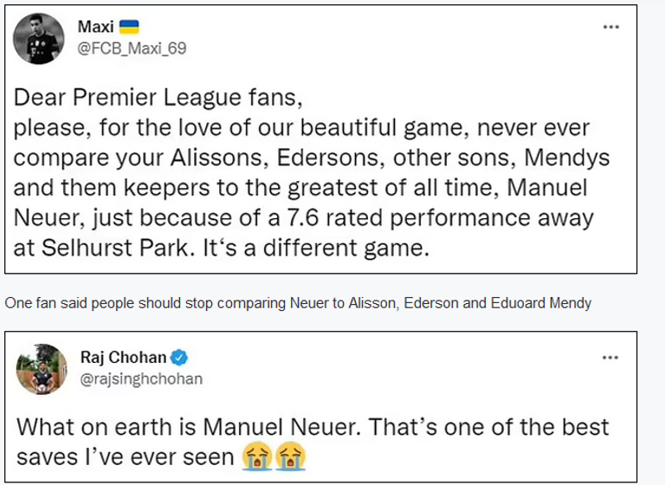Viewport: 665px width, 485px height.
Task: Open Maxi's profile picture
Action: click(41, 38)
